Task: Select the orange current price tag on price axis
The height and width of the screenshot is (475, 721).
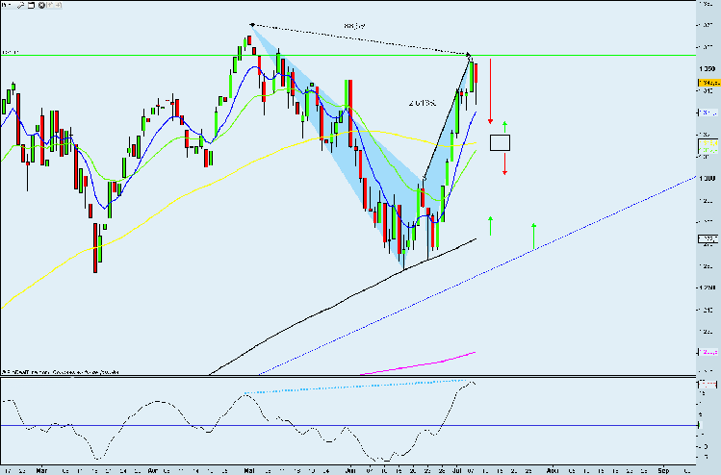Action: [x=708, y=83]
